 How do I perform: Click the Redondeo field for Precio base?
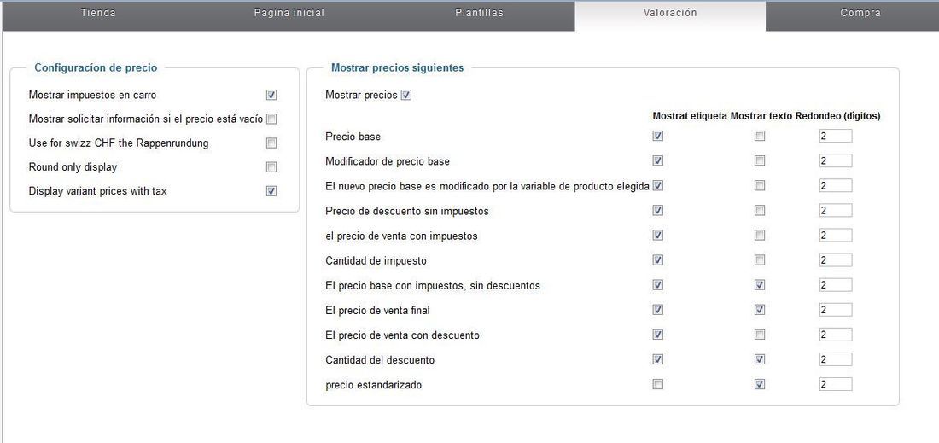tap(836, 137)
